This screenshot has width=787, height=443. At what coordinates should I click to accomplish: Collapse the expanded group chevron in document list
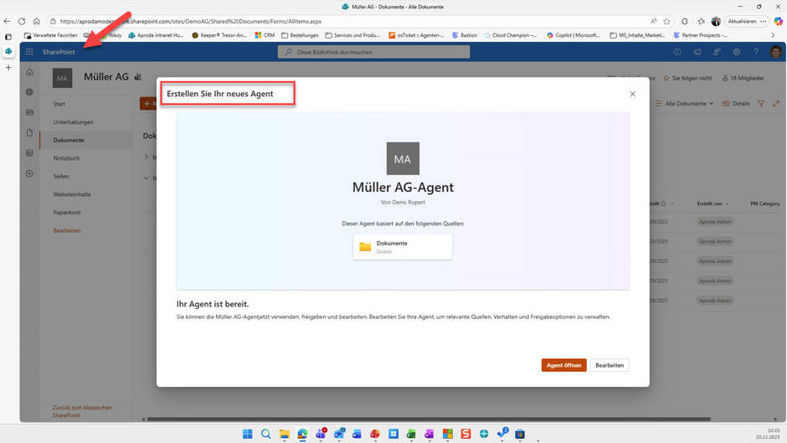click(146, 178)
